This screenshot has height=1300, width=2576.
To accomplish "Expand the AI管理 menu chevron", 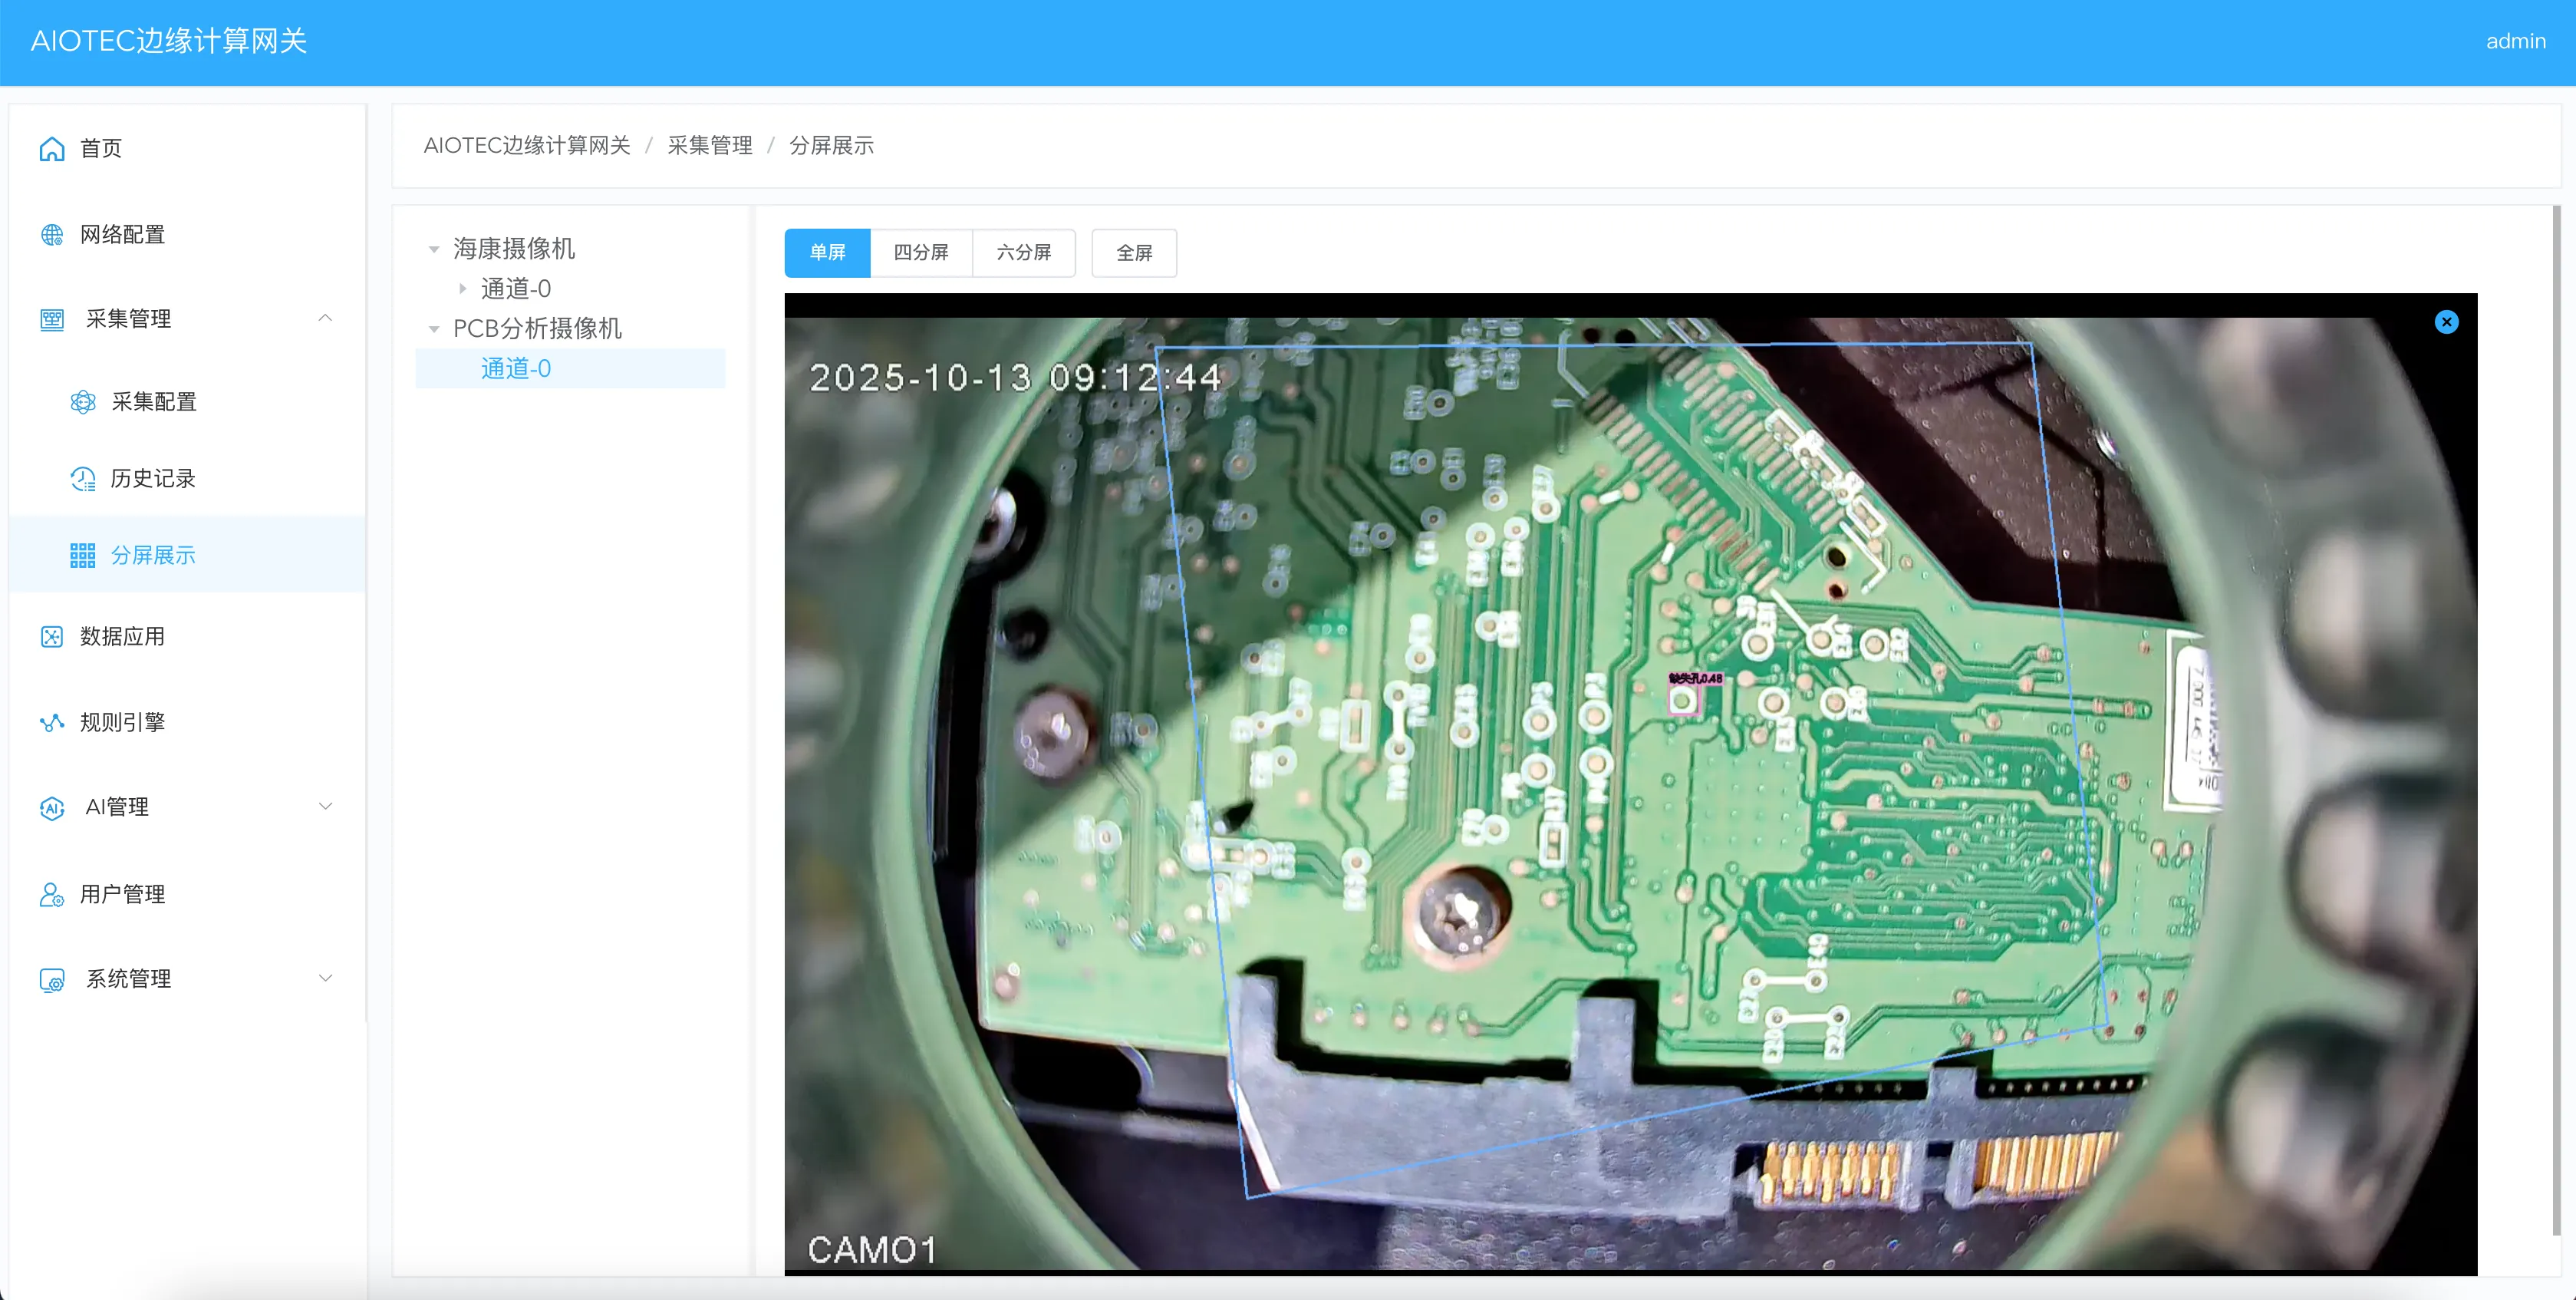I will click(325, 806).
